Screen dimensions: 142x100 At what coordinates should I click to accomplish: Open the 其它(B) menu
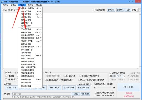click(x=39, y=5)
